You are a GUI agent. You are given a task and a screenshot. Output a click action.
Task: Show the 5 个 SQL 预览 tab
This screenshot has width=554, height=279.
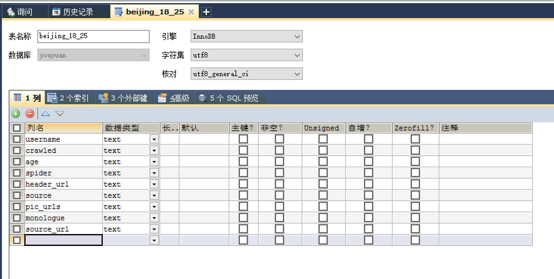coord(229,98)
